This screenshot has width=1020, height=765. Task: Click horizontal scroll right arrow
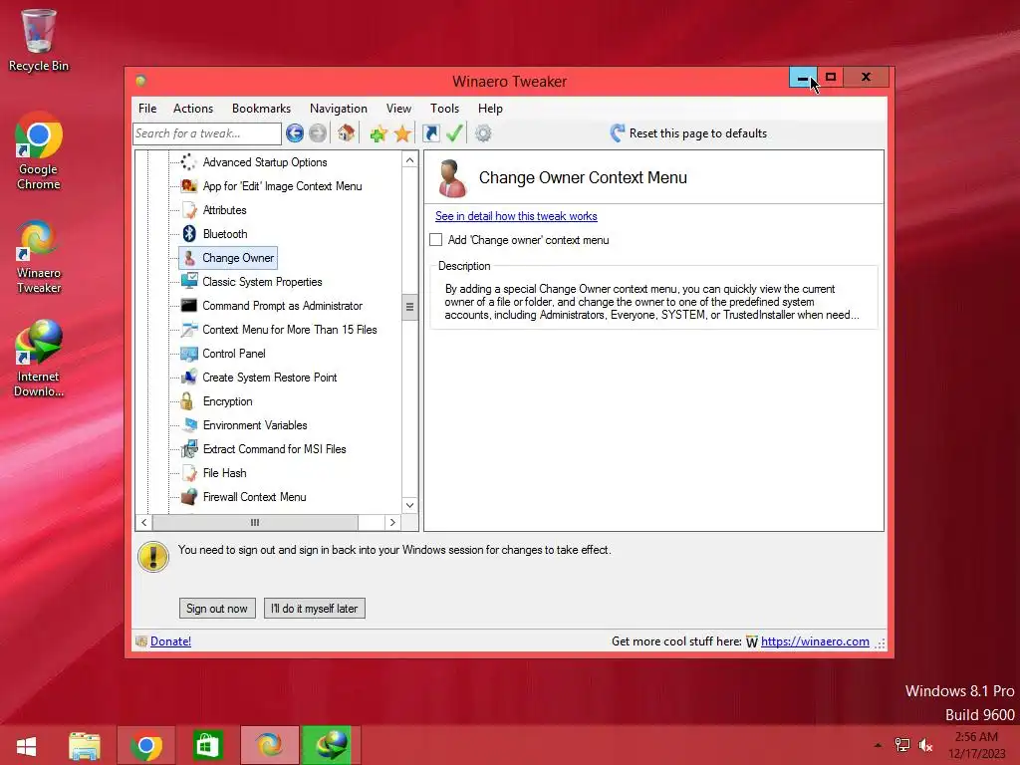coord(392,522)
